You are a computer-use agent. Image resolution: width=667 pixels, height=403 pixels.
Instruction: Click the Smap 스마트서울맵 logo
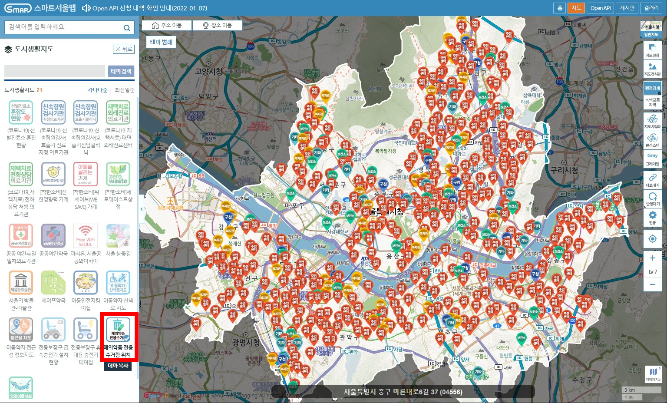click(40, 8)
